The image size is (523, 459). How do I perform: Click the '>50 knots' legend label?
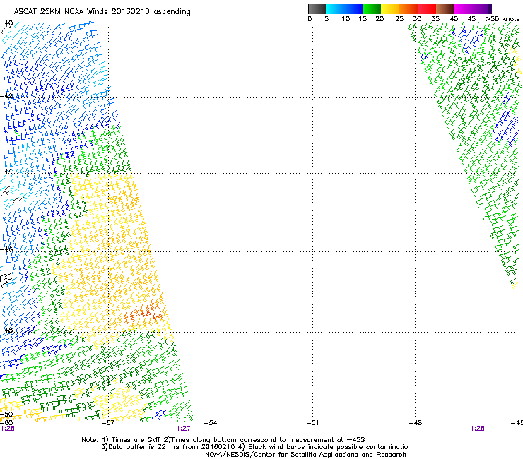(503, 18)
